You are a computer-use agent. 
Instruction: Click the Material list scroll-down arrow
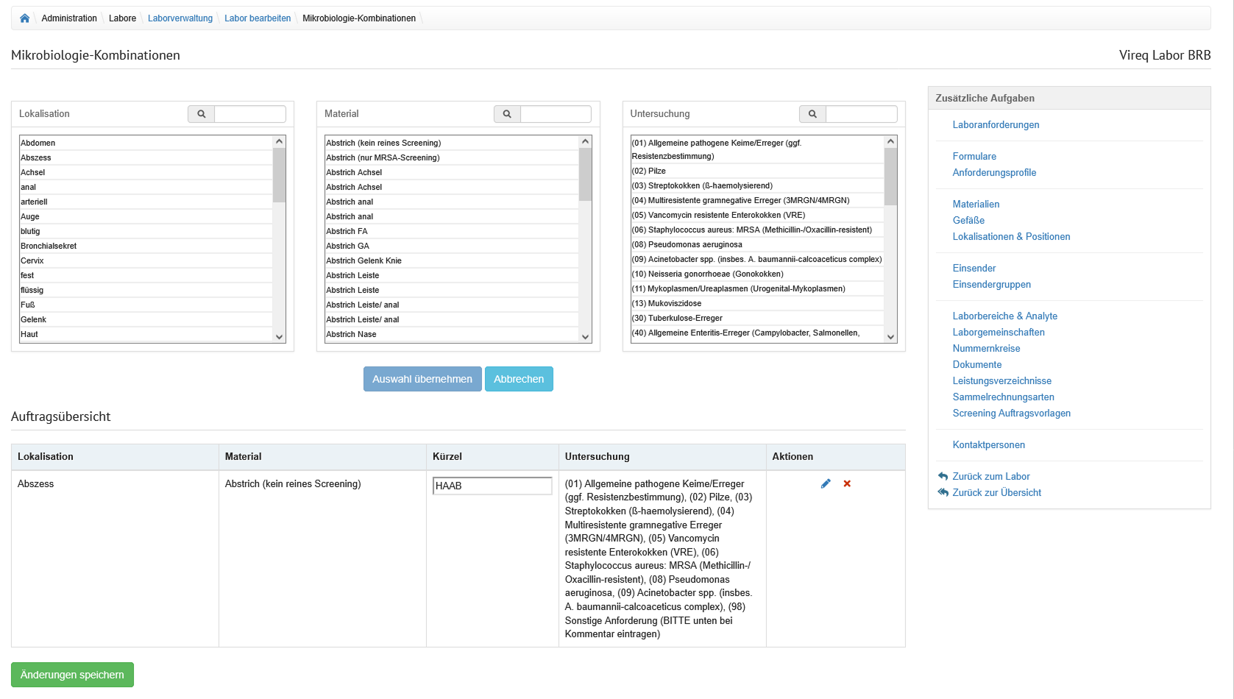[585, 337]
